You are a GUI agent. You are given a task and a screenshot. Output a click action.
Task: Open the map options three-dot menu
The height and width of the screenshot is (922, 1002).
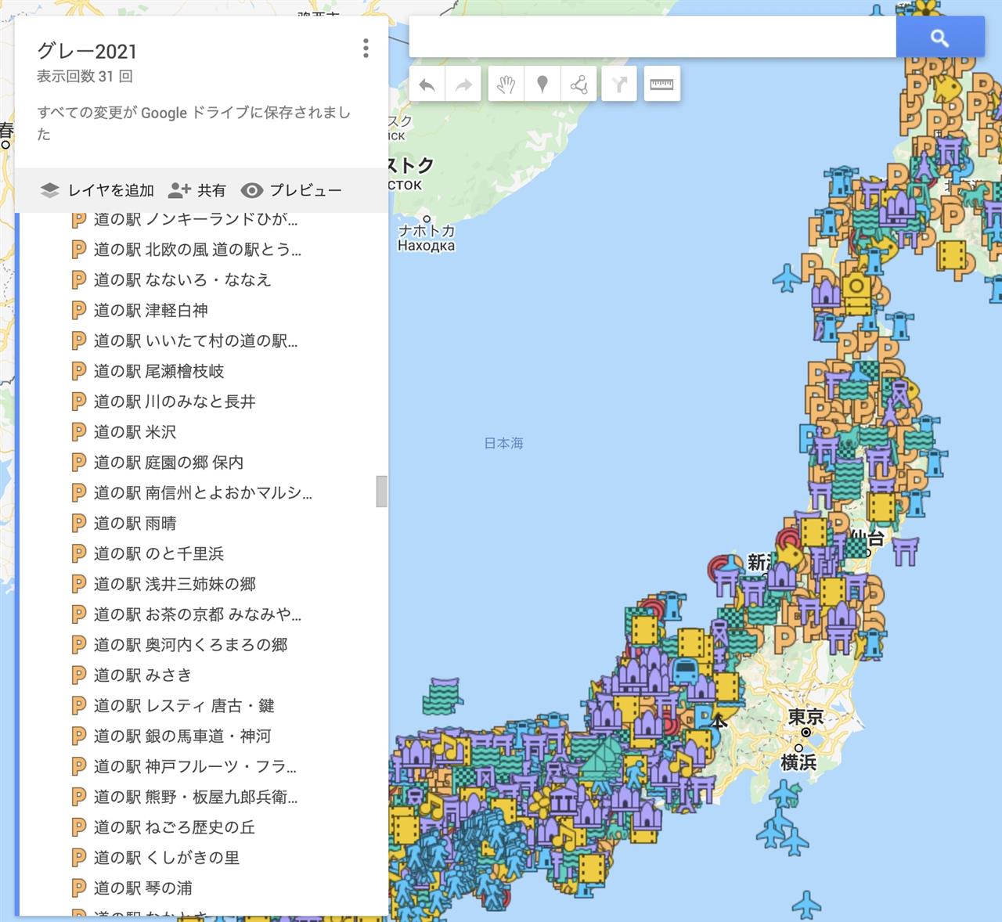pos(366,49)
